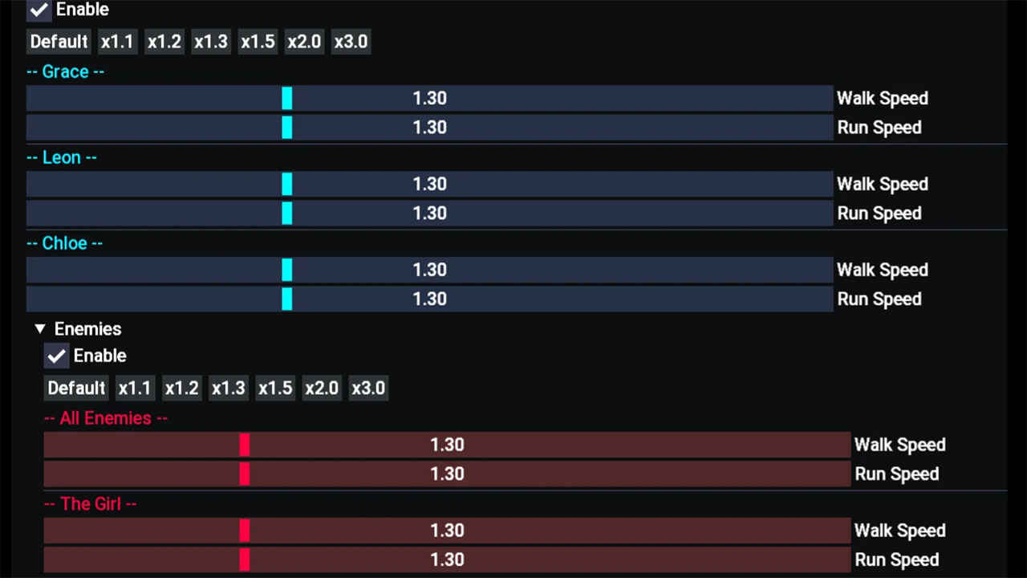Apply the Enemies x1.2 speed preset
Screen dimensions: 1027x578
181,389
